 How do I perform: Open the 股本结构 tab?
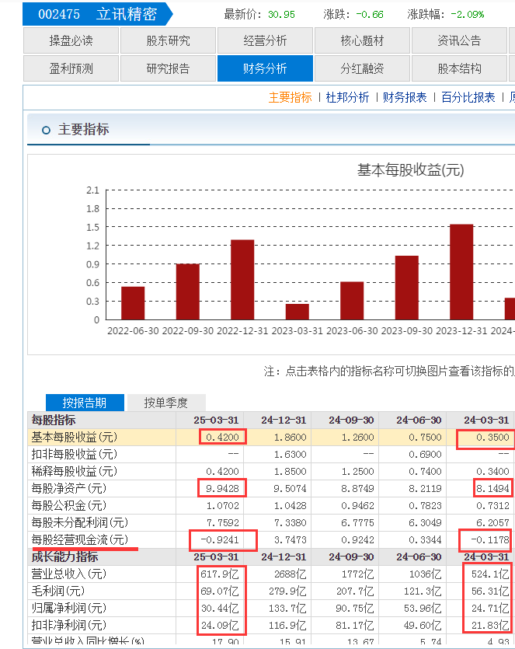tap(459, 68)
